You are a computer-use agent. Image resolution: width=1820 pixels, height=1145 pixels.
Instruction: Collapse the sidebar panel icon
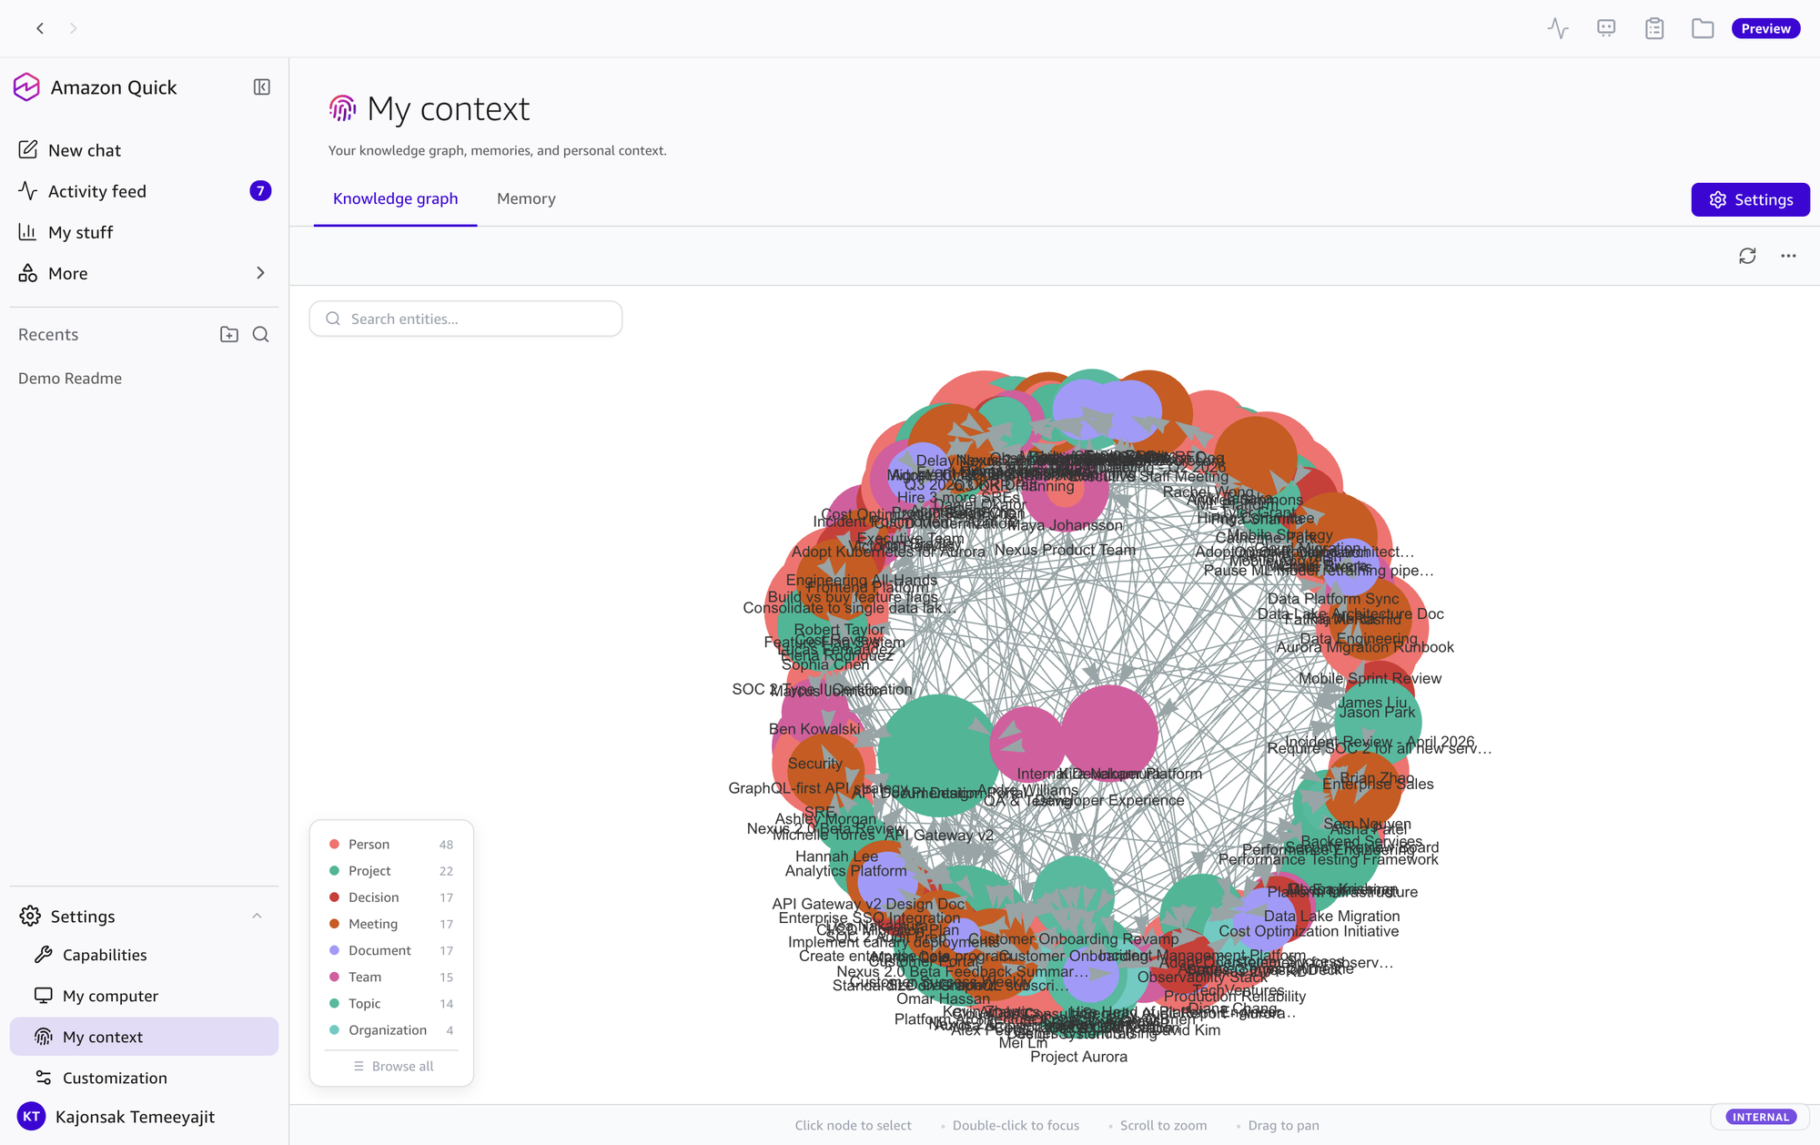(262, 87)
